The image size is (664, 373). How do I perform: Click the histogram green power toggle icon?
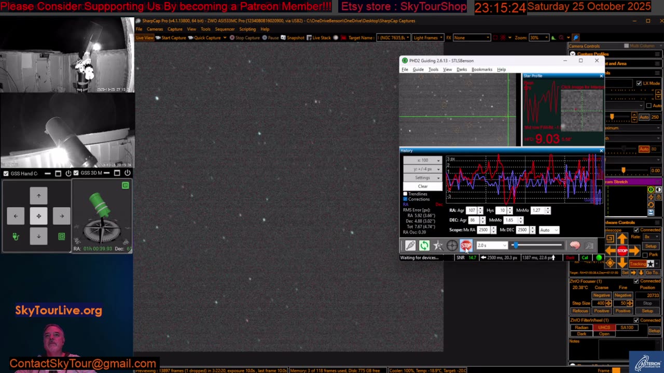(651, 190)
